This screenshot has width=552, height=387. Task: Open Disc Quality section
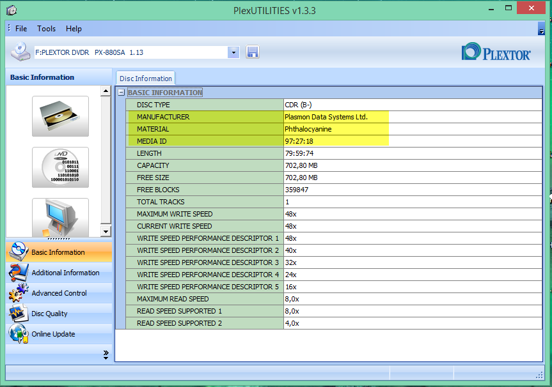point(59,313)
